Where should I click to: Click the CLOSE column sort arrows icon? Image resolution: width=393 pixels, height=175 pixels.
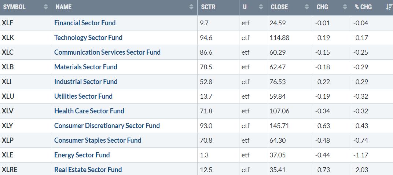coord(307,7)
